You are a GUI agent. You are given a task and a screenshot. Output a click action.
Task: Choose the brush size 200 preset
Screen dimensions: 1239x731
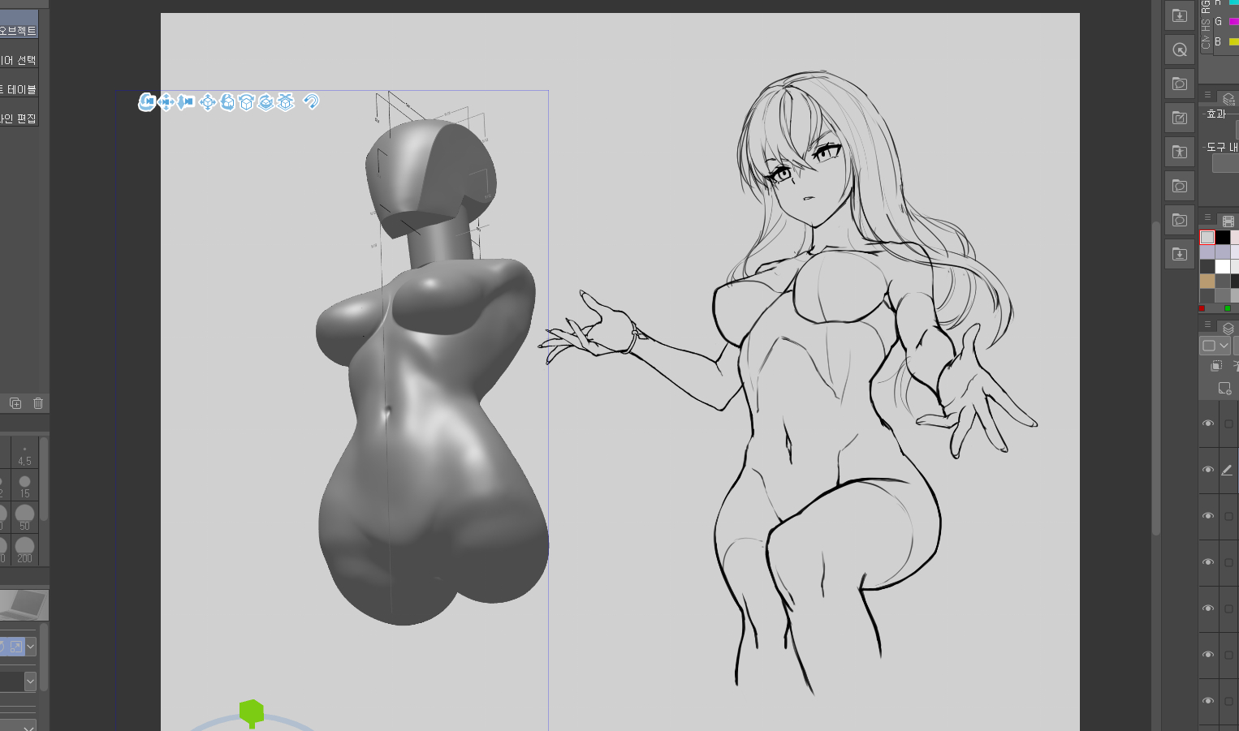(x=24, y=549)
